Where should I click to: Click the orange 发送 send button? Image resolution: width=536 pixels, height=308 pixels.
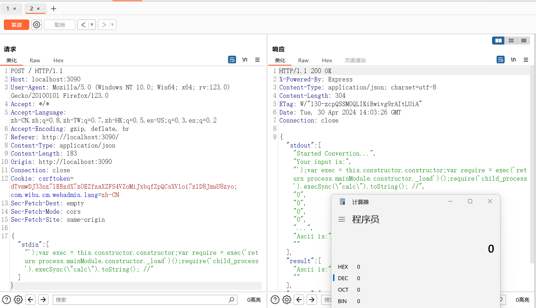(x=16, y=25)
